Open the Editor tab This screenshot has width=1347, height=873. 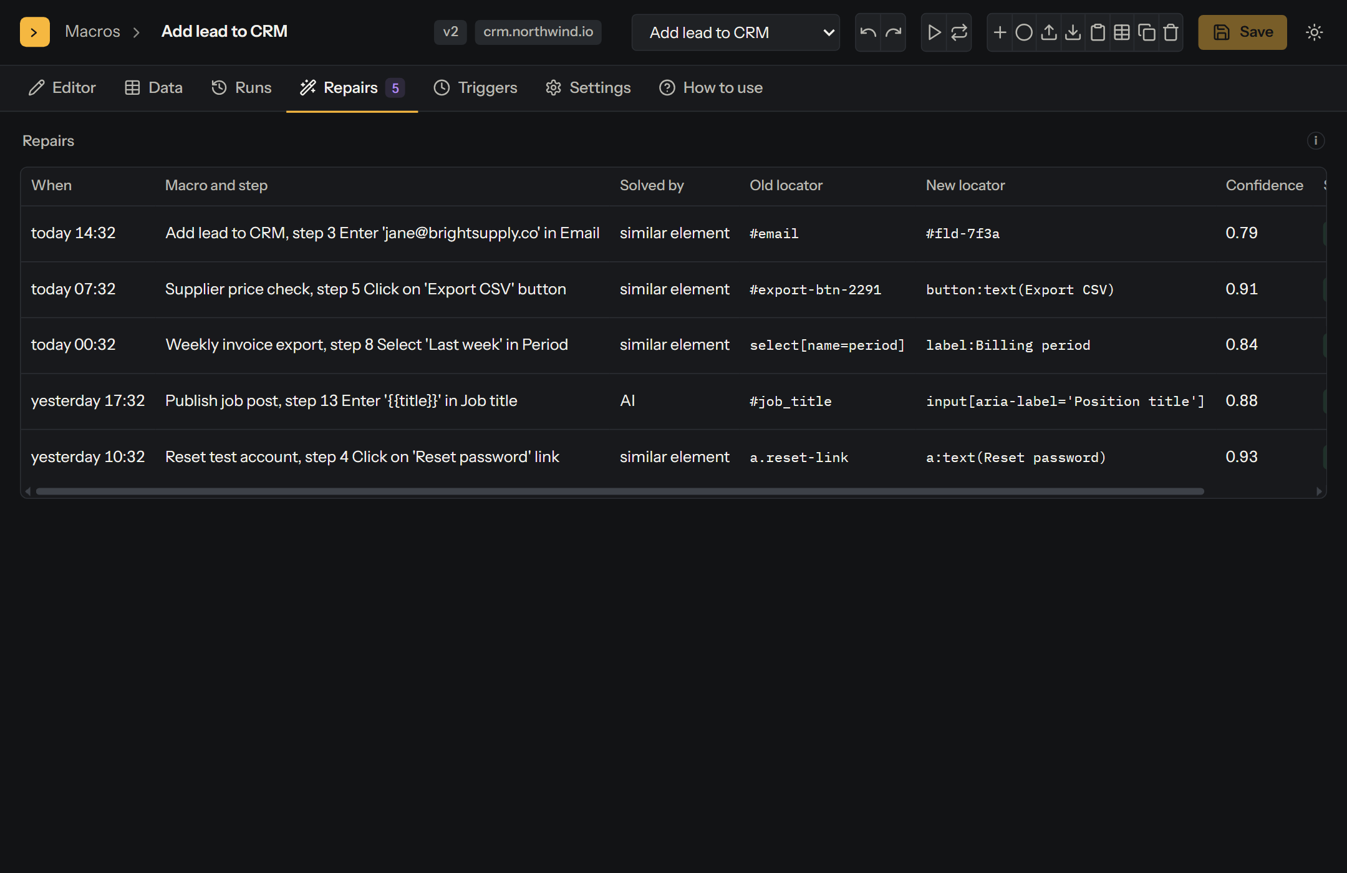(x=62, y=87)
